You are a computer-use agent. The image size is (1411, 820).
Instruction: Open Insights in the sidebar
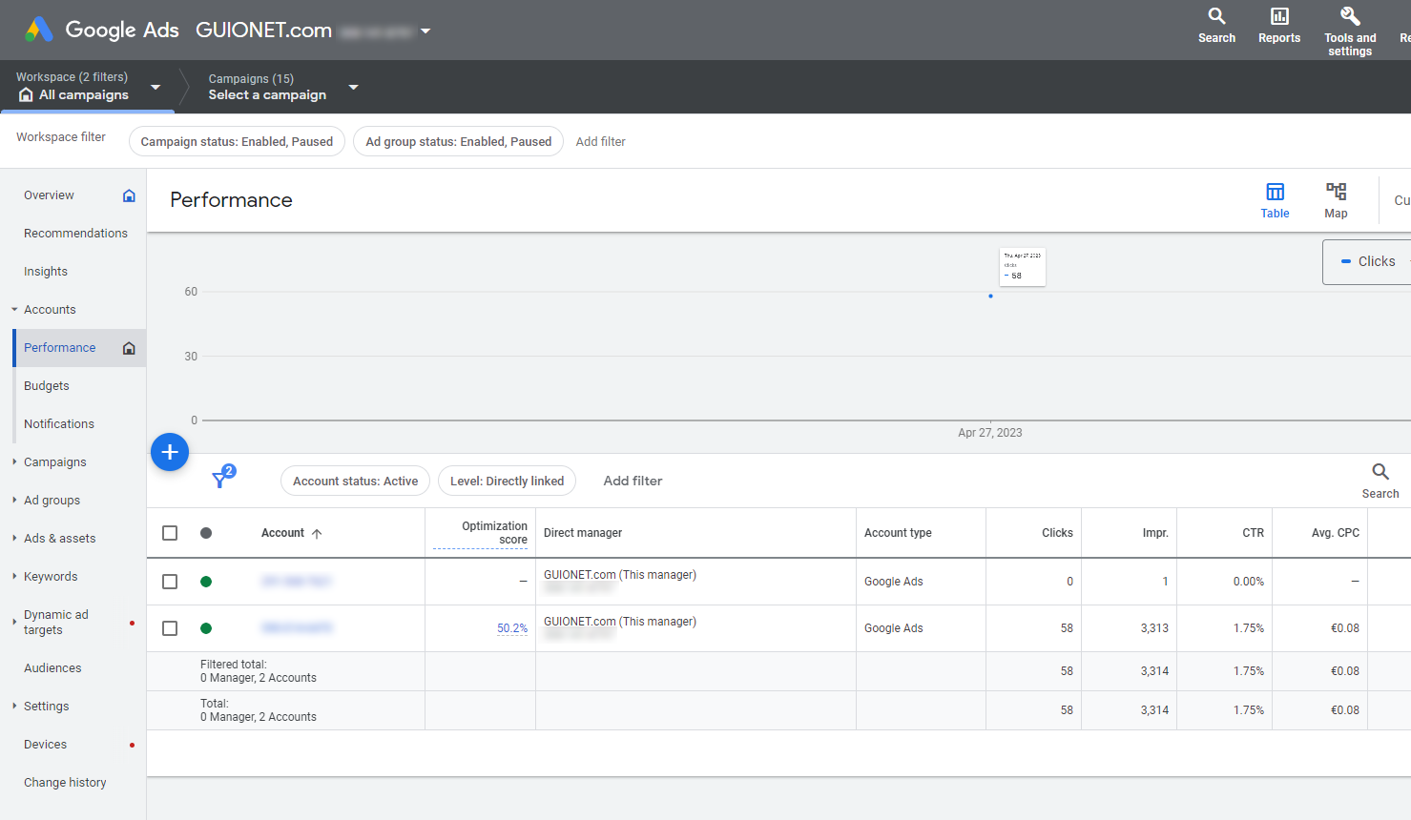click(46, 272)
